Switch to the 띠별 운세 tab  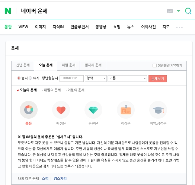coord(68,65)
